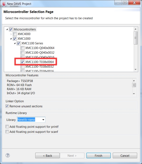This screenshot has height=164, width=142.
Task: Click the 'RAM= 16 KB RAM' line
Action: pos(19,89)
